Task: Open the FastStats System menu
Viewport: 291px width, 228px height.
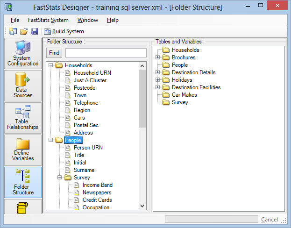Action: [48, 20]
